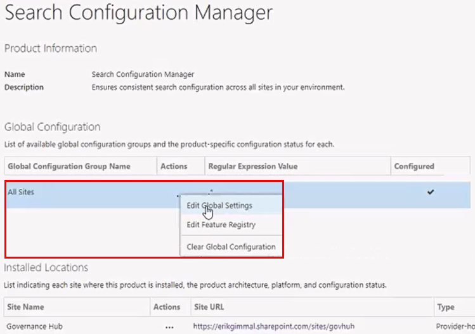Click the Provider-hosted type cell

click(x=455, y=327)
